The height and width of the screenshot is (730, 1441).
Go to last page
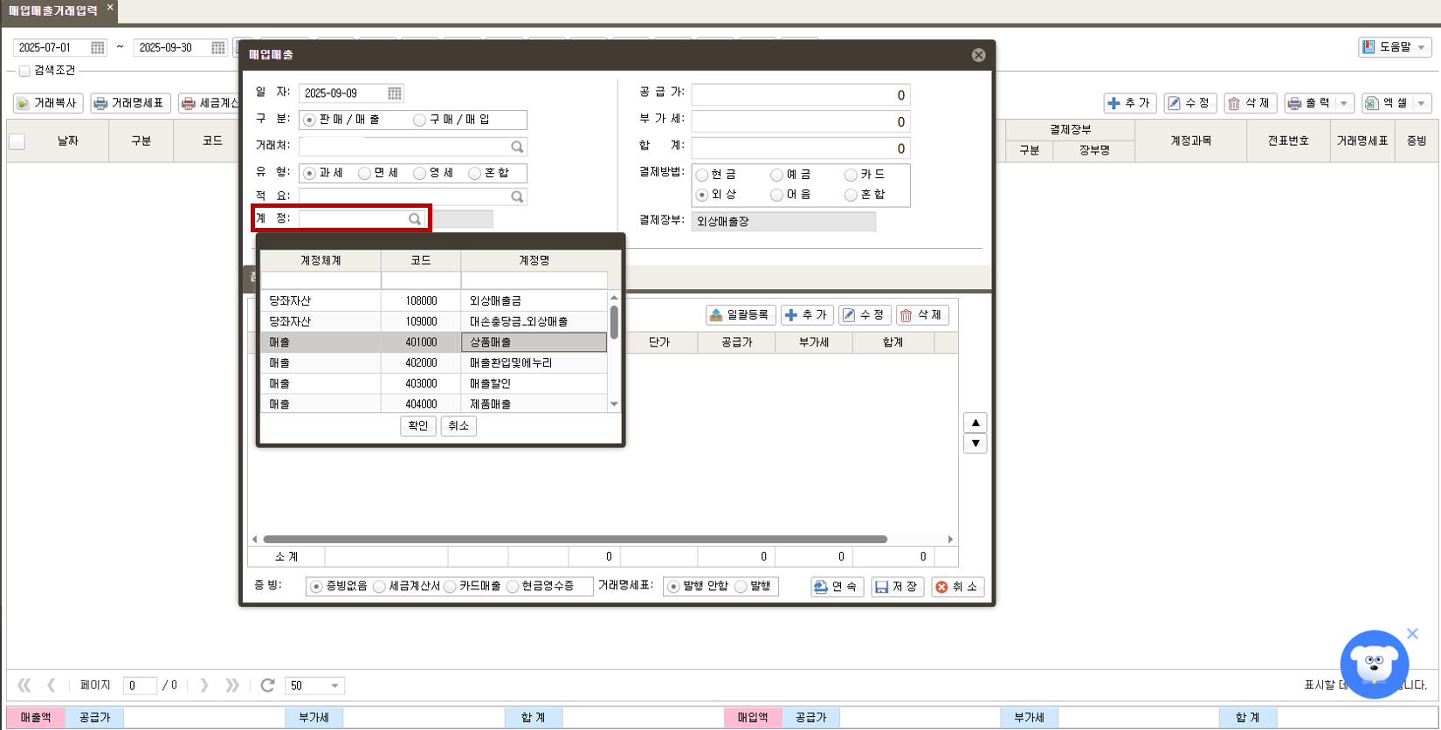(x=232, y=685)
